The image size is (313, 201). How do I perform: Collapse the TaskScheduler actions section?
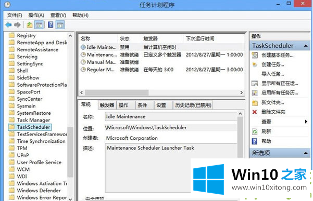[x=306, y=46]
